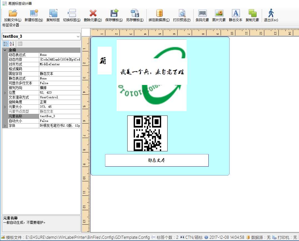
Task: Choose 另存模板(E) save template as
Action: point(135,16)
